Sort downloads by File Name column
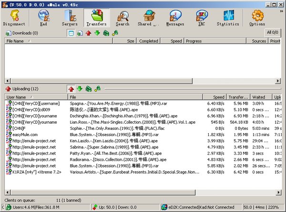This screenshot has height=212, width=286. (58, 41)
